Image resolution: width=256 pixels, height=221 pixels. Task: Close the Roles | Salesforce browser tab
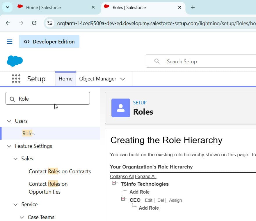[x=179, y=7]
